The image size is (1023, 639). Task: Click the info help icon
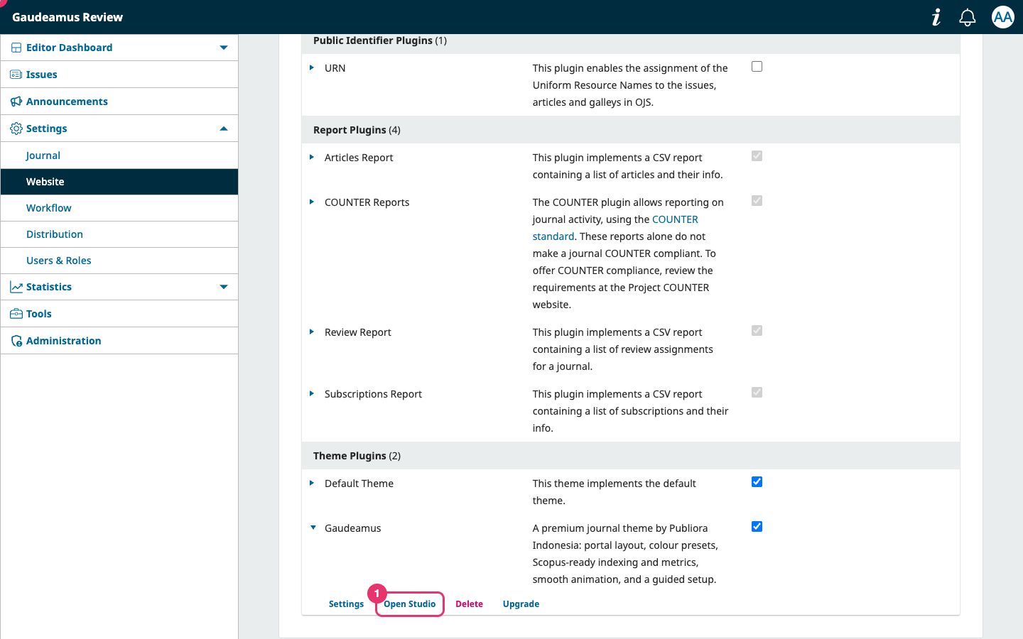point(936,17)
